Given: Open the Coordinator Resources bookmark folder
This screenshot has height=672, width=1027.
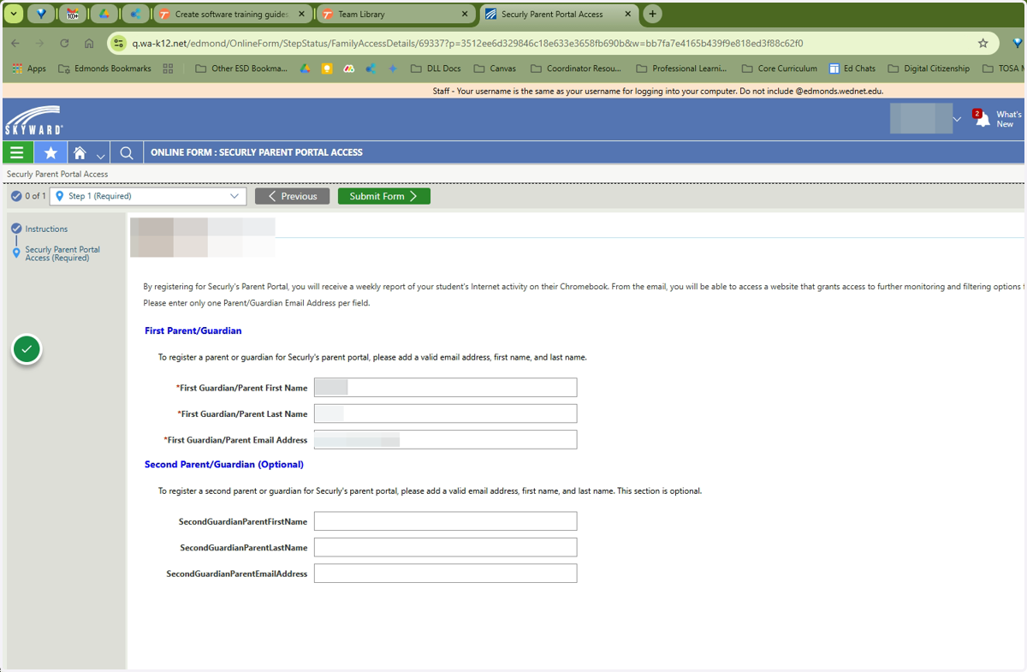Looking at the screenshot, I should click(x=575, y=68).
